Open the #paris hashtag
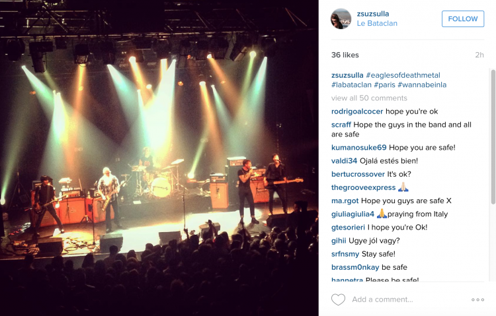This screenshot has width=496, height=316. click(x=385, y=84)
